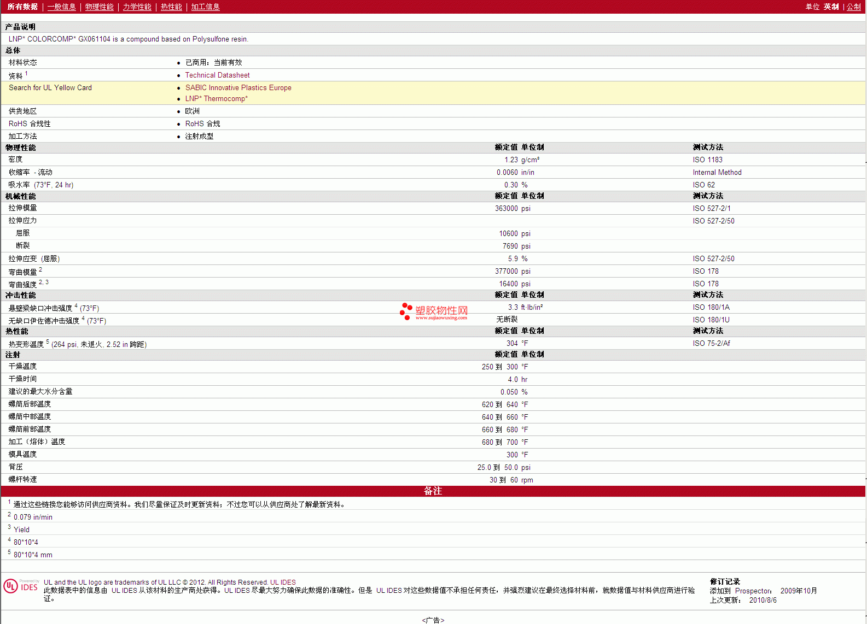Click the 模具温度 row label

tap(22, 455)
